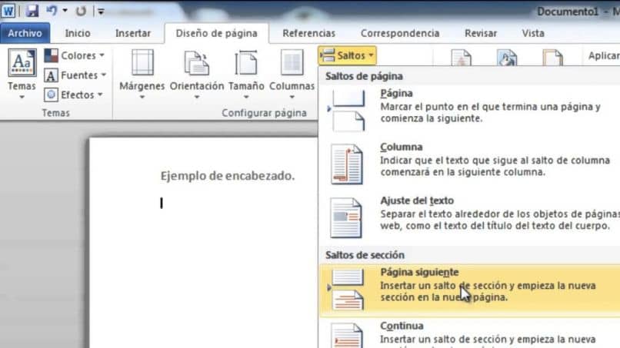Select the Diseño de página tab

coord(217,33)
